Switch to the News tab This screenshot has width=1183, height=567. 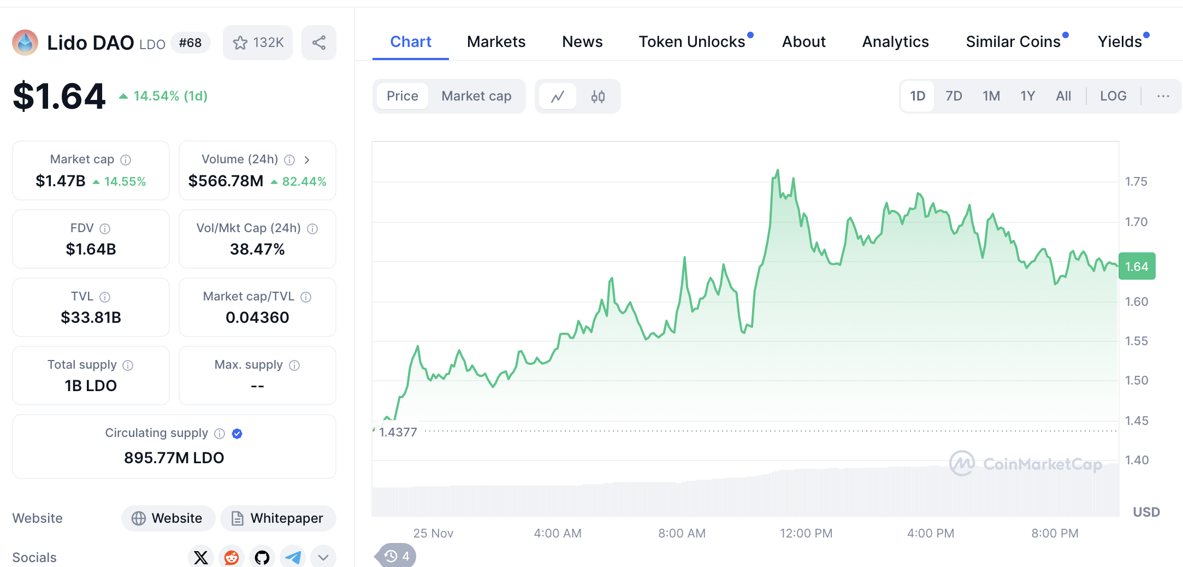point(582,42)
